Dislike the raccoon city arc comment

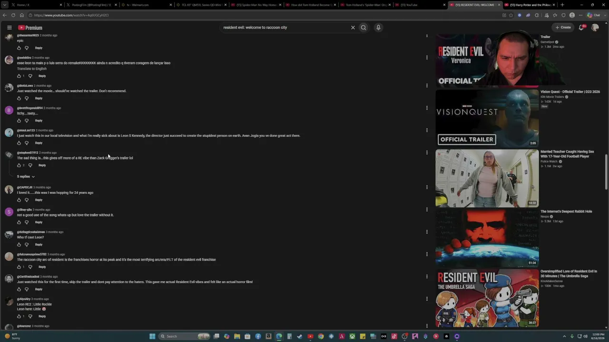(x=30, y=267)
